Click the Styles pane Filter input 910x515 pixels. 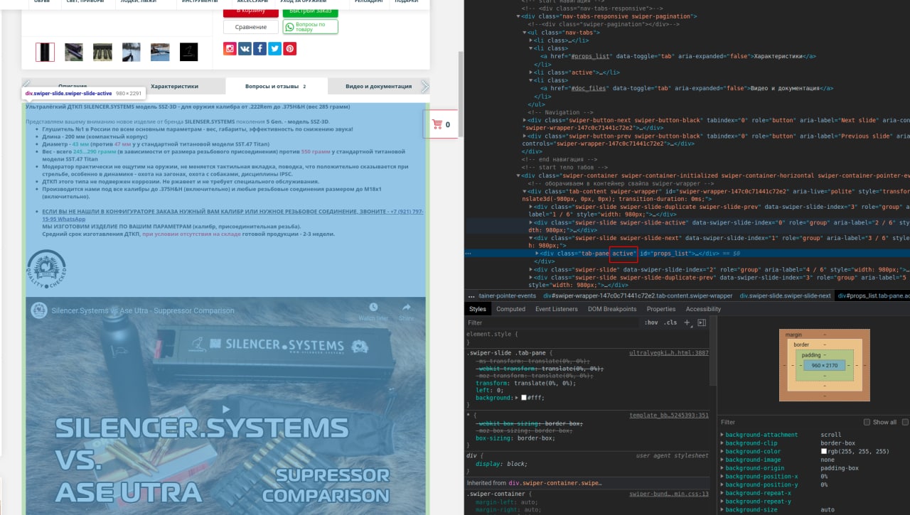pos(552,322)
